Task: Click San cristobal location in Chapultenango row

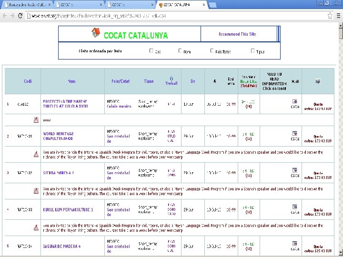Action: [118, 138]
